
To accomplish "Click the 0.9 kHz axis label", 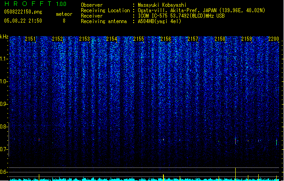I will pos(4,104).
